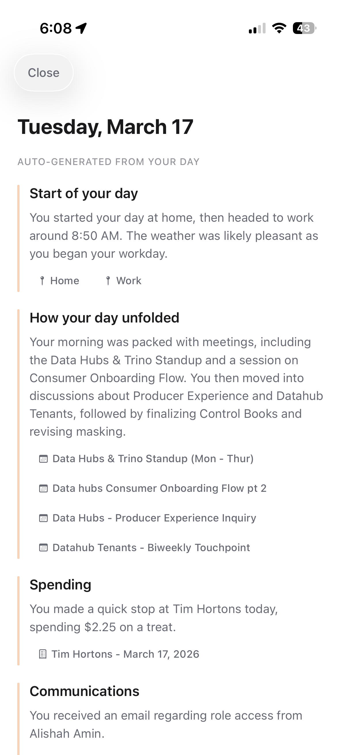Image resolution: width=347 pixels, height=755 pixels.
Task: Open Datahub Tenants - Biweekly Touchpoint event
Action: click(x=151, y=548)
